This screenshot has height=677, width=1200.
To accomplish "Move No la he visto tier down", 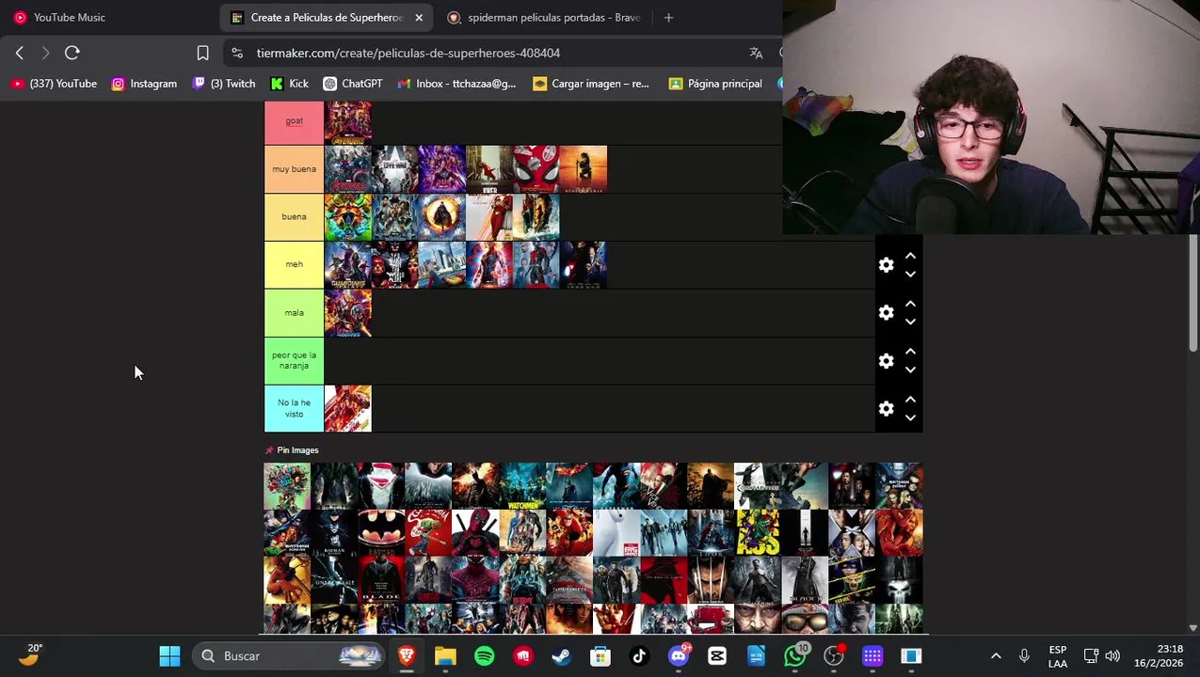I will coord(910,418).
